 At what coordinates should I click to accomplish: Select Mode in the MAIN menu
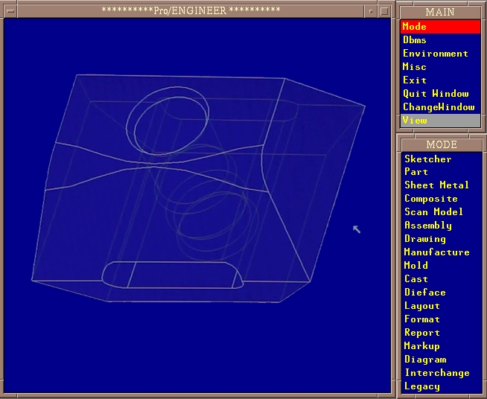(440, 27)
